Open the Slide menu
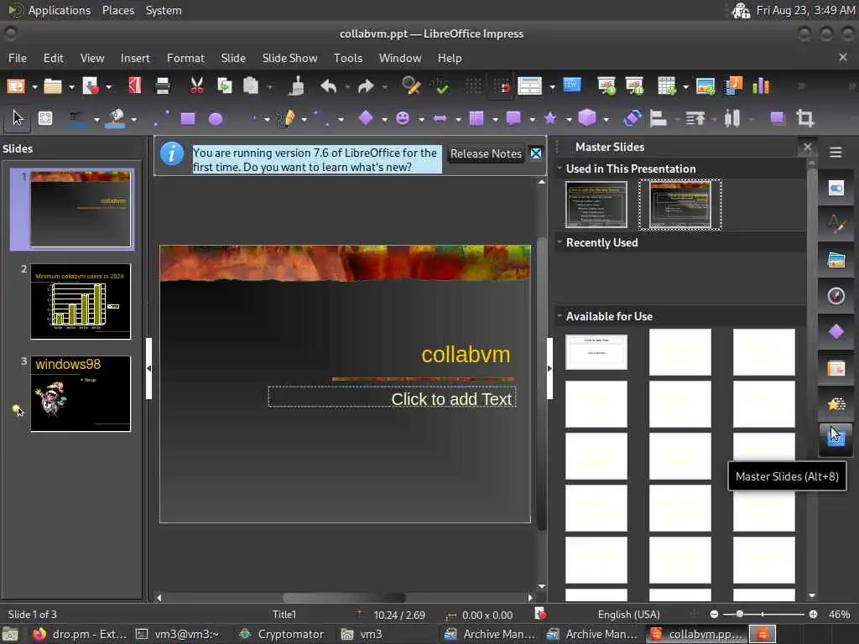This screenshot has height=644, width=859. point(233,58)
